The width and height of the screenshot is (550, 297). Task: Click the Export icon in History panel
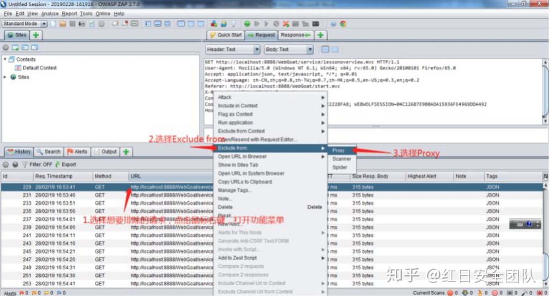pos(58,165)
